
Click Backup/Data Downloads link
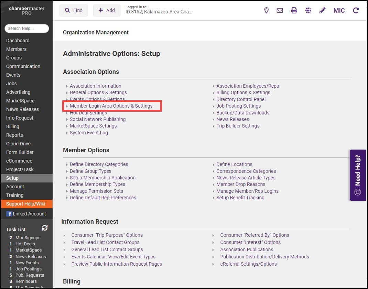[x=243, y=113]
